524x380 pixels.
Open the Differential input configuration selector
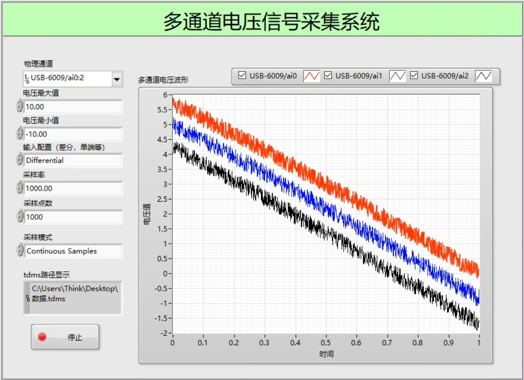point(73,160)
